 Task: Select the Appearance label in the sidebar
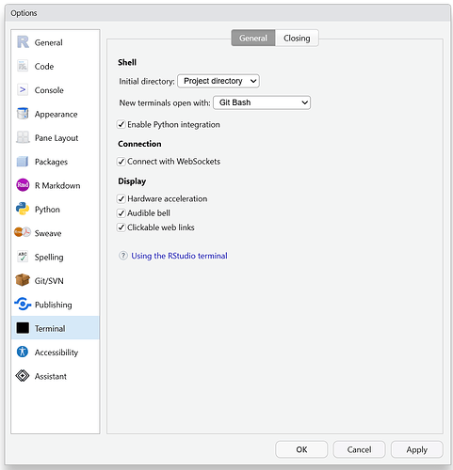(x=57, y=114)
